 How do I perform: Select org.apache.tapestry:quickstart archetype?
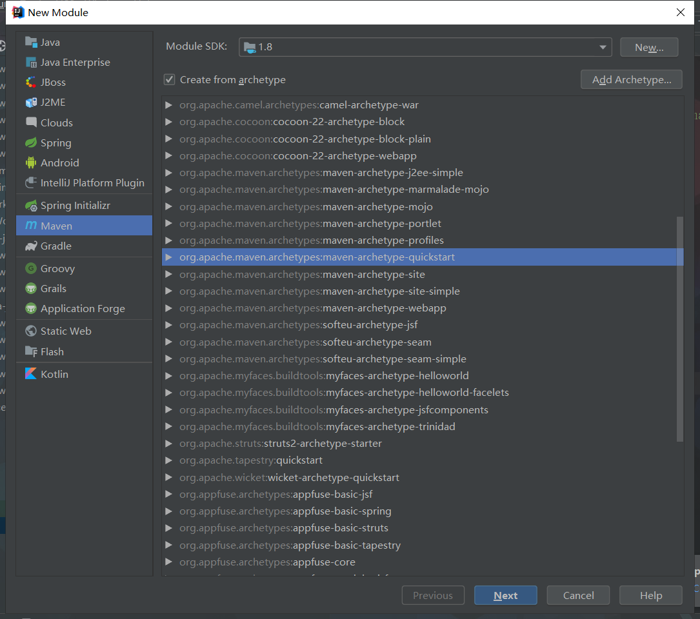click(x=423, y=460)
